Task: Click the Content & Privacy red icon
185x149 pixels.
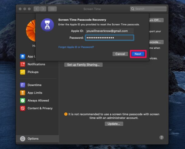Action: tap(22, 108)
